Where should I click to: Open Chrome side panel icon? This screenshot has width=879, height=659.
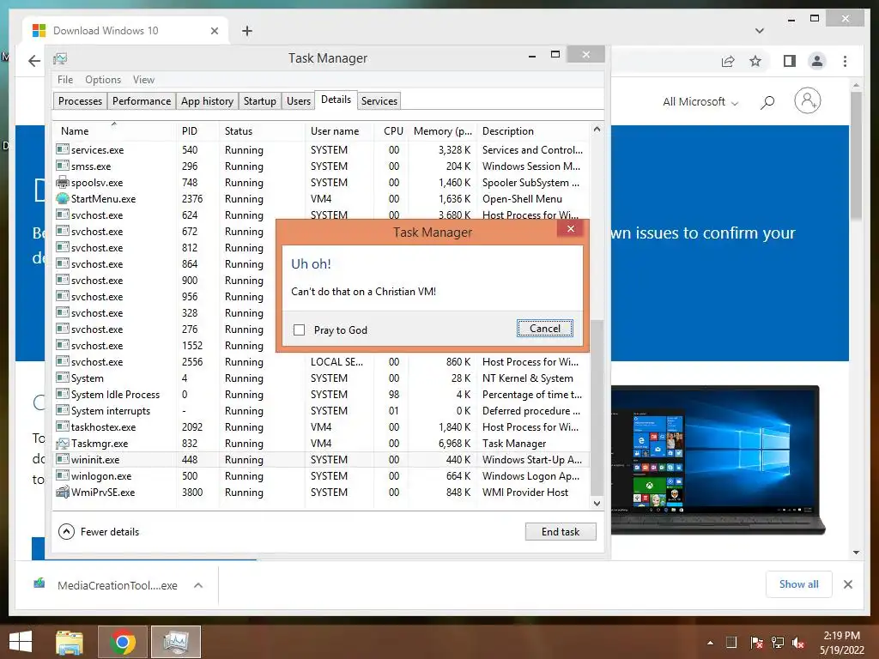[790, 61]
